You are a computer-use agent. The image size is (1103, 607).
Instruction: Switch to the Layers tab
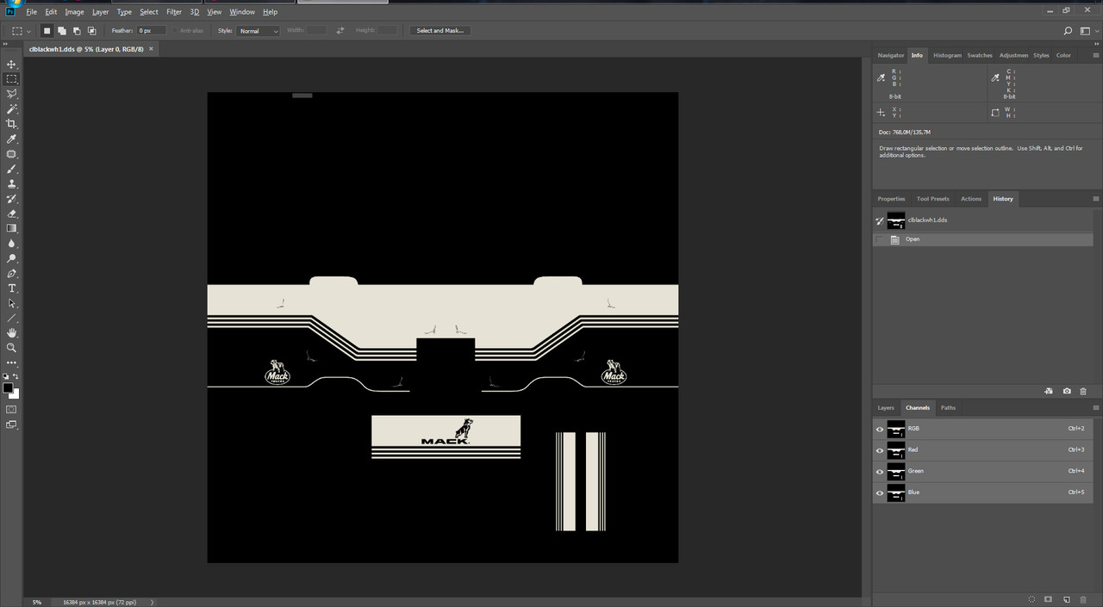886,407
